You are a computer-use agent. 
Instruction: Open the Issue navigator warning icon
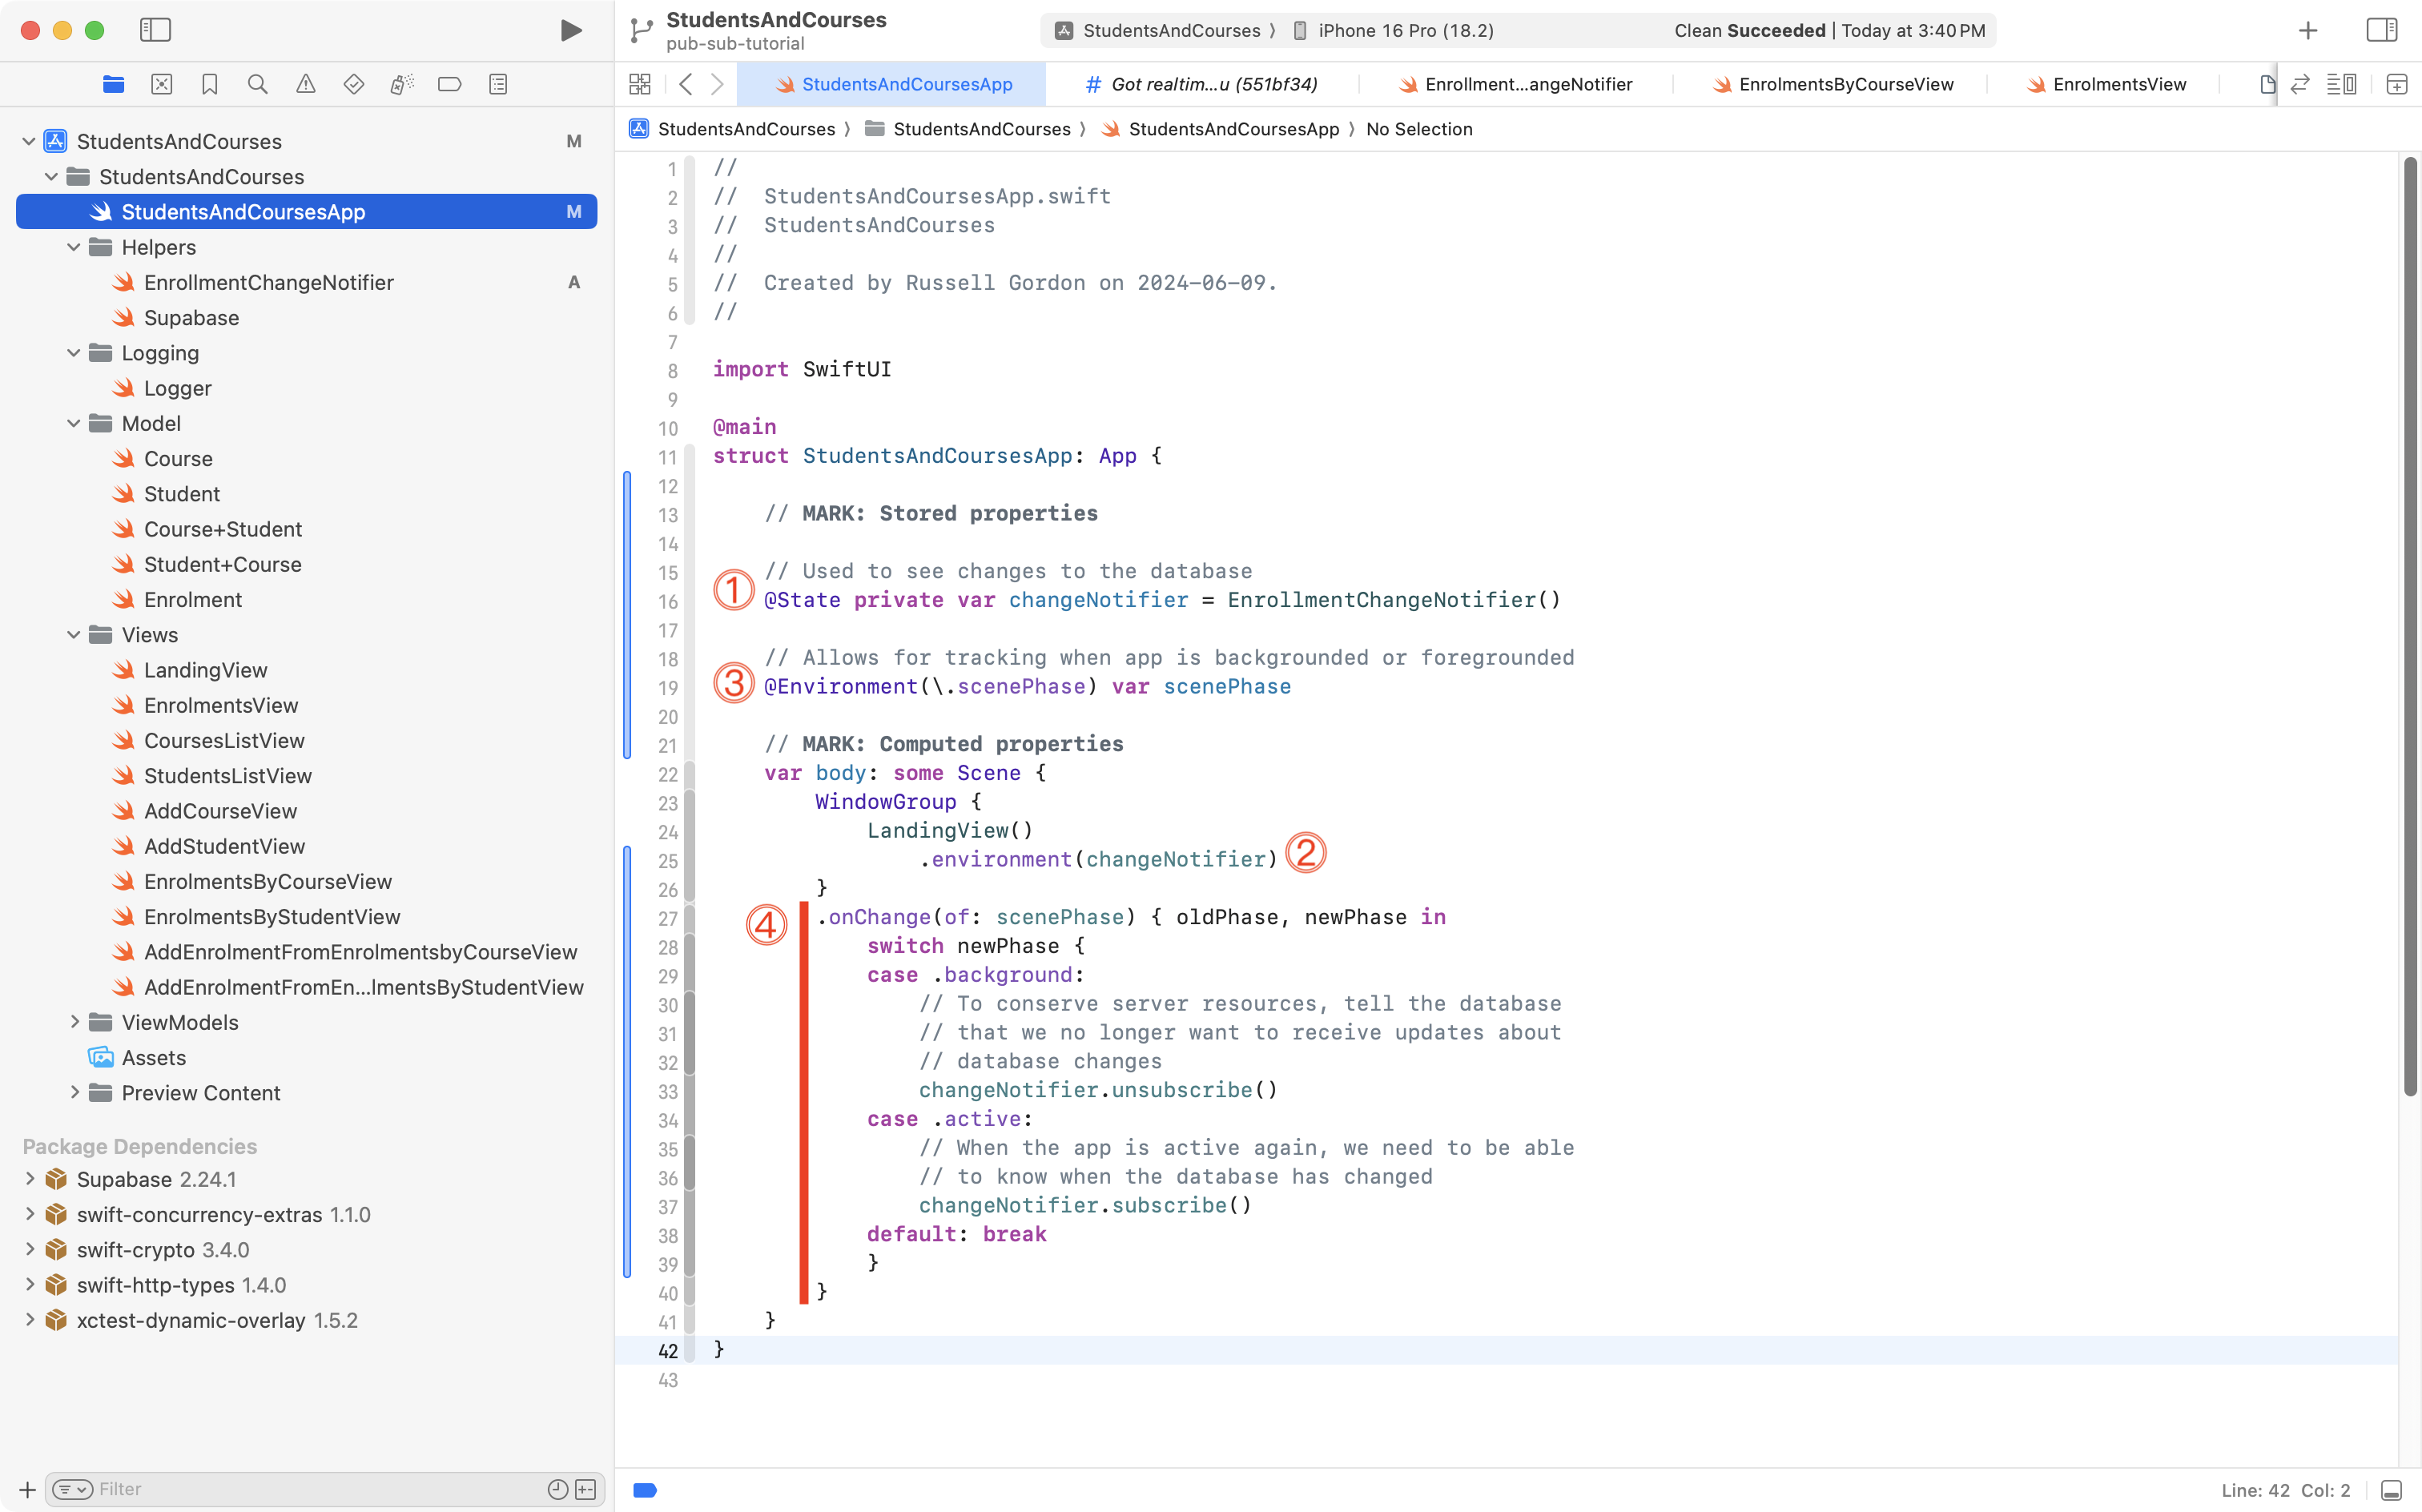306,84
